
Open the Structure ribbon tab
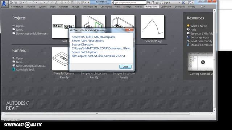pos(31,6)
